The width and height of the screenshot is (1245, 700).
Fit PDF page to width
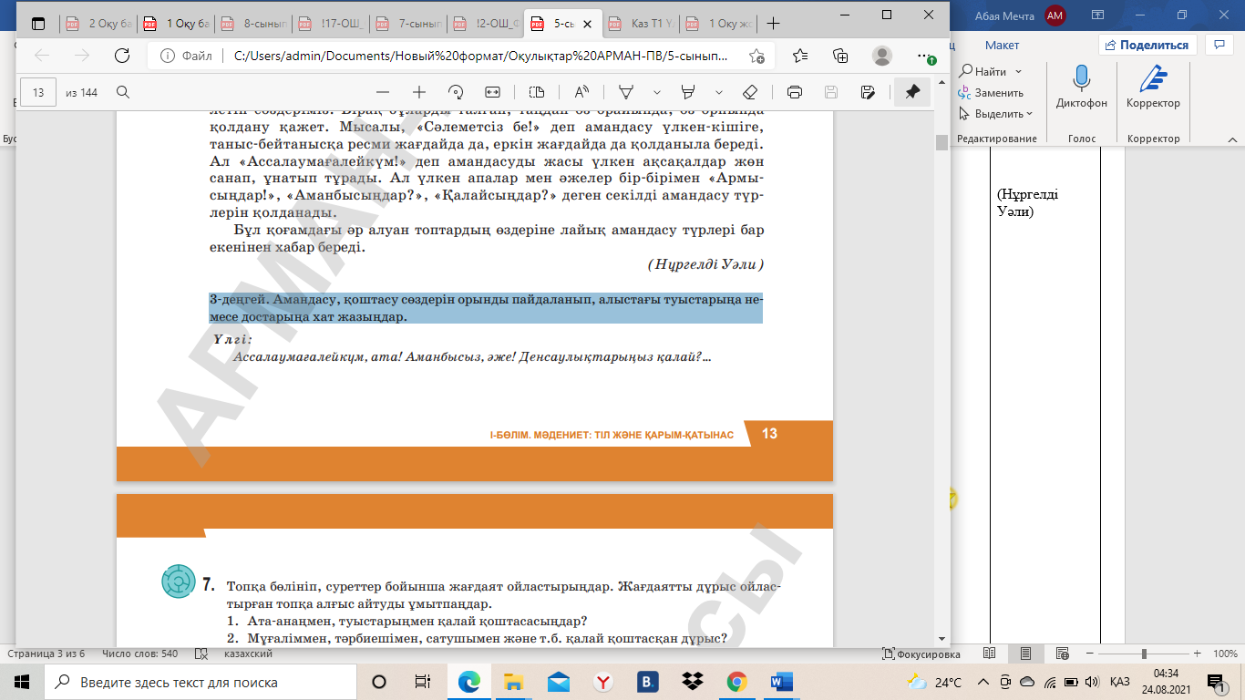[493, 92]
